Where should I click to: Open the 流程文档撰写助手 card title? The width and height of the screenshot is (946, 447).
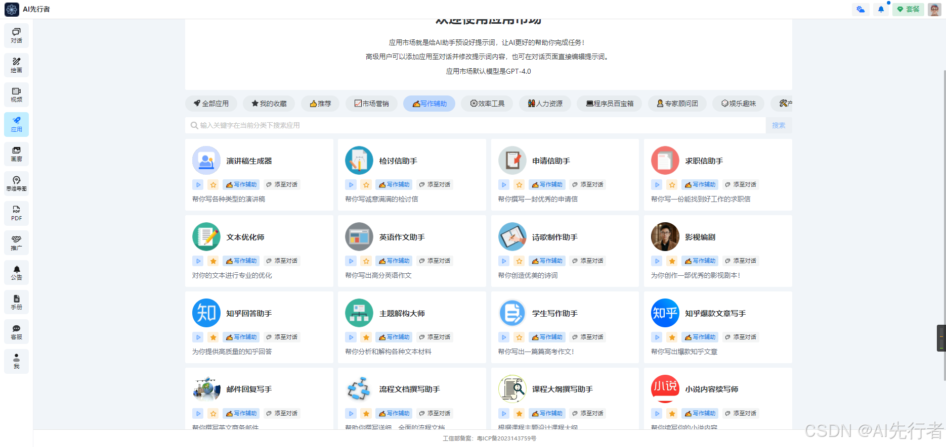click(410, 389)
